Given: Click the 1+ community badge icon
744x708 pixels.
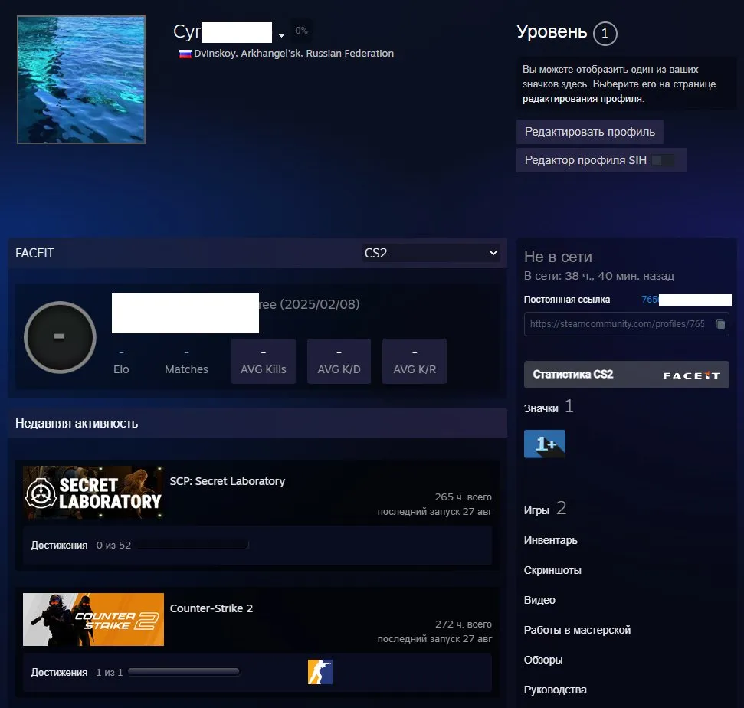Looking at the screenshot, I should [544, 444].
